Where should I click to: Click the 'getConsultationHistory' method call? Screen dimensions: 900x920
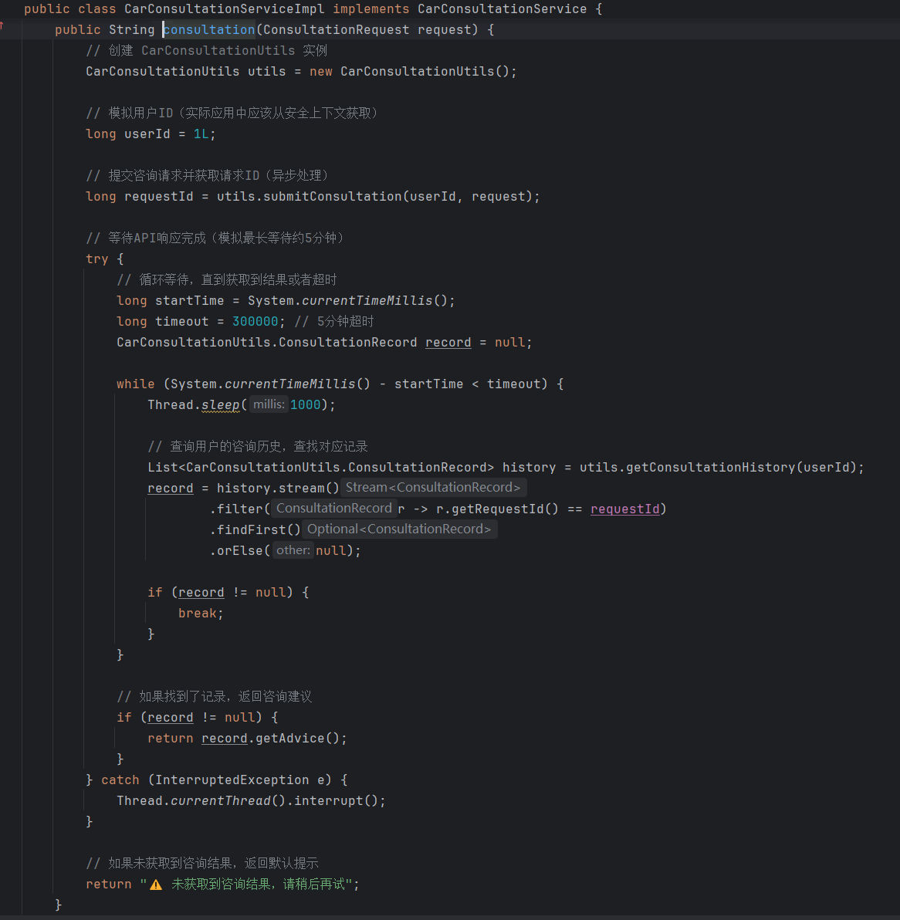click(x=710, y=467)
